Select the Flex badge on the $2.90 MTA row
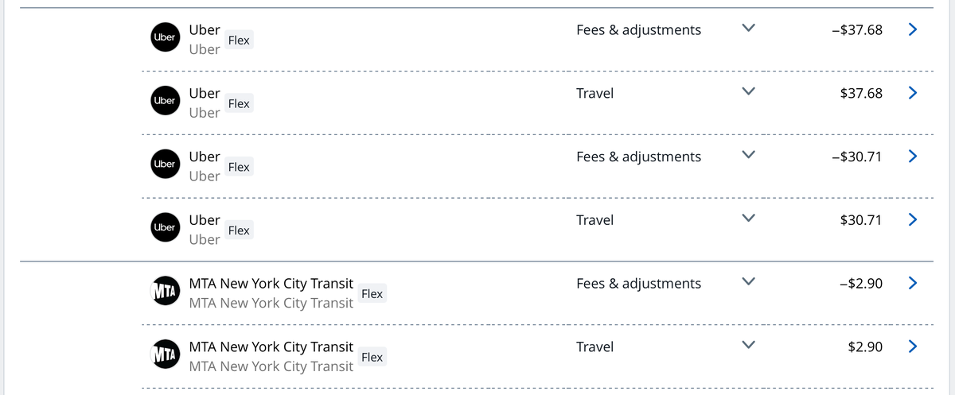Image resolution: width=955 pixels, height=395 pixels. [x=372, y=357]
